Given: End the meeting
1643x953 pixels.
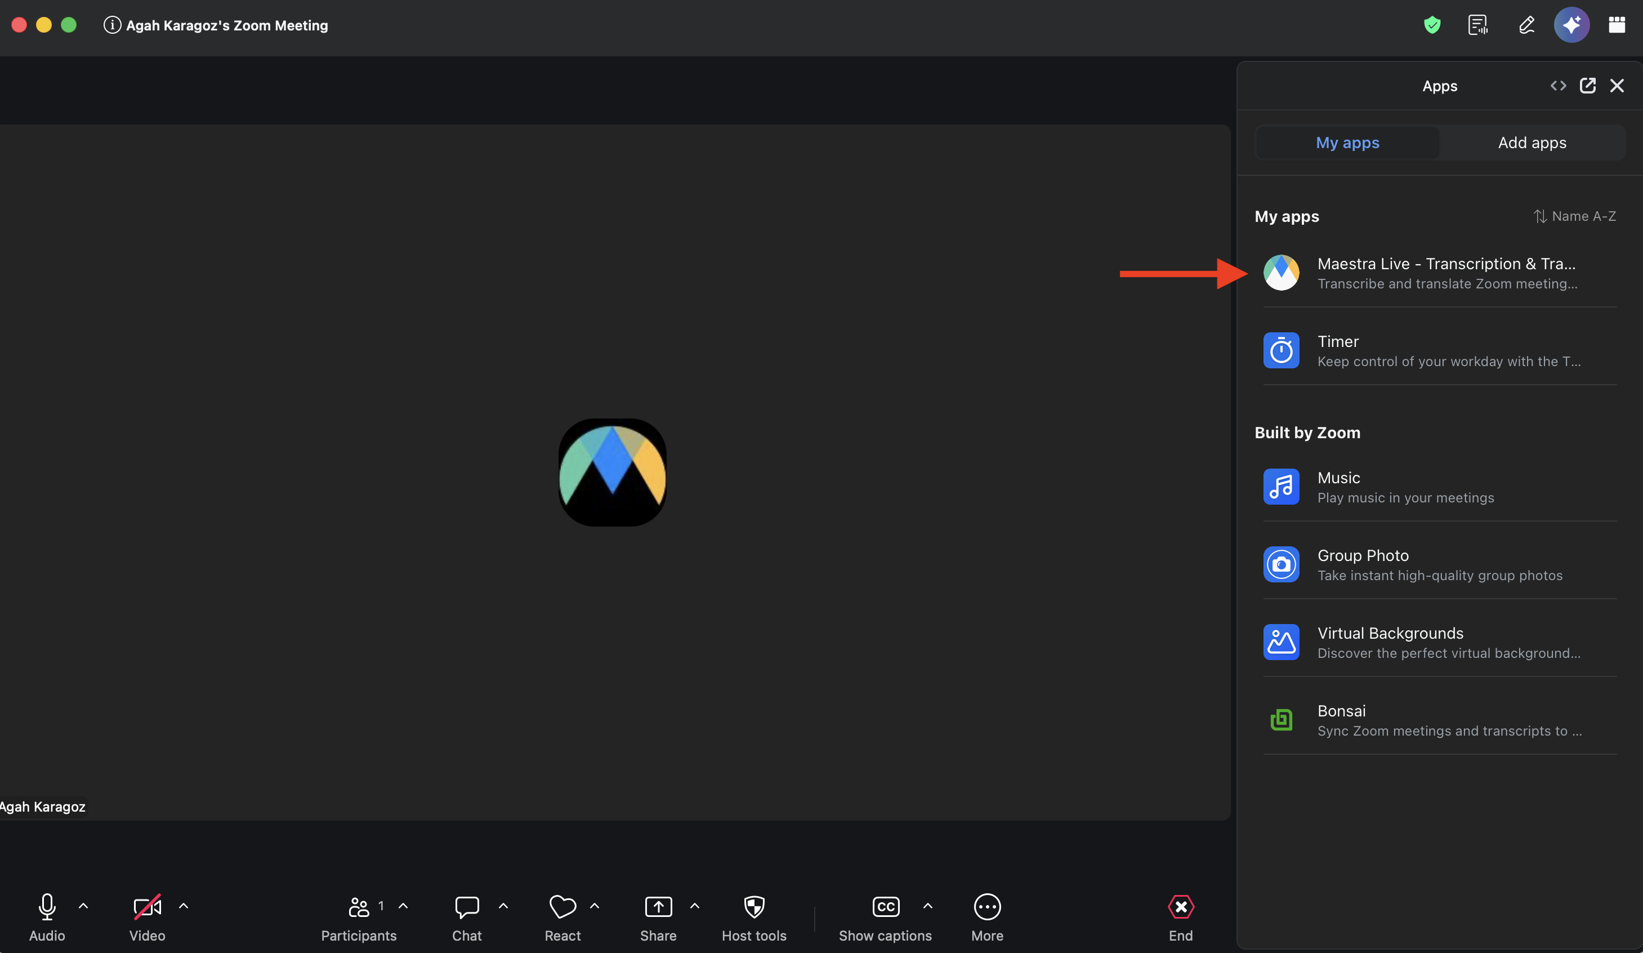Looking at the screenshot, I should click(x=1181, y=918).
